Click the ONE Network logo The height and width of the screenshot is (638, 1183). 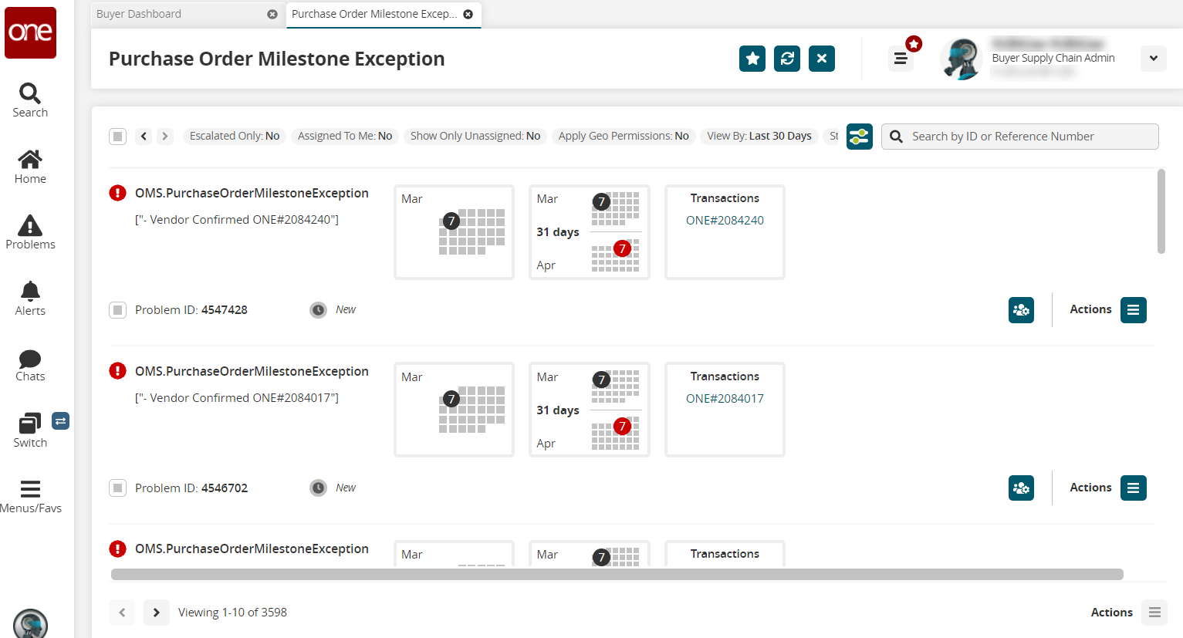coord(30,32)
